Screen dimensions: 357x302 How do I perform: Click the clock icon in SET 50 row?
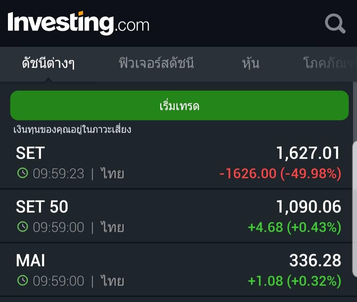tap(22, 227)
